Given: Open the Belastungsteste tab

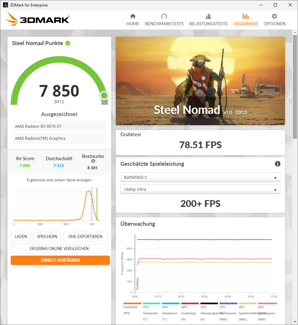Looking at the screenshot, I should (208, 20).
